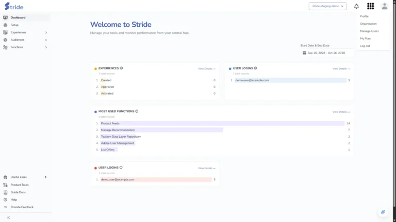Click the List Offers row
This screenshot has width=396, height=222.
[222, 150]
